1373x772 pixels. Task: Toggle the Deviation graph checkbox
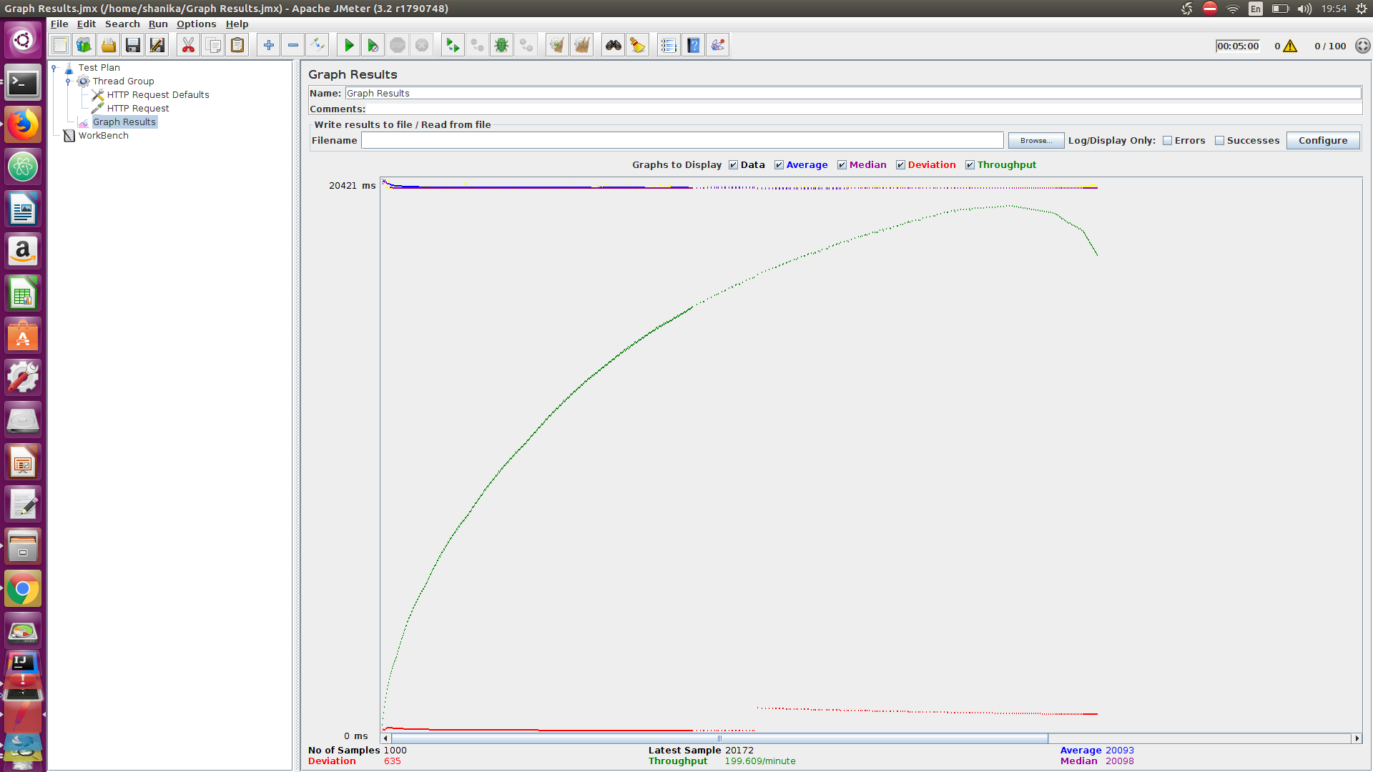coord(900,165)
